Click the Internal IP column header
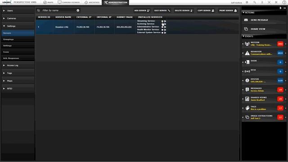The width and height of the screenshot is (288, 162). coord(104,17)
